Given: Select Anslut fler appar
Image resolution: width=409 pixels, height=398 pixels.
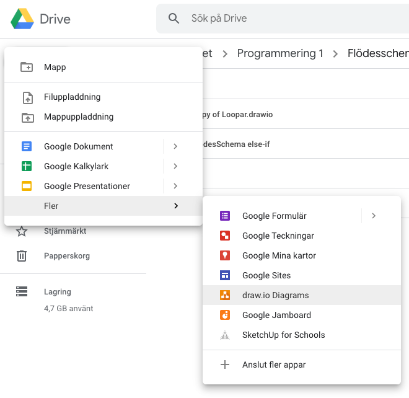Looking at the screenshot, I should (x=302, y=365).
